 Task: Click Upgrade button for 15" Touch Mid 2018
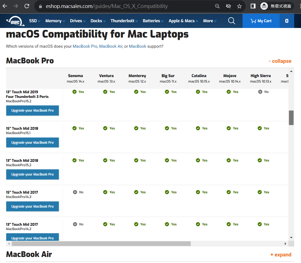(32, 143)
